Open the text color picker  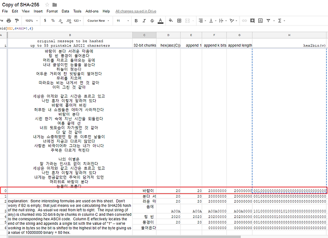(160, 20)
